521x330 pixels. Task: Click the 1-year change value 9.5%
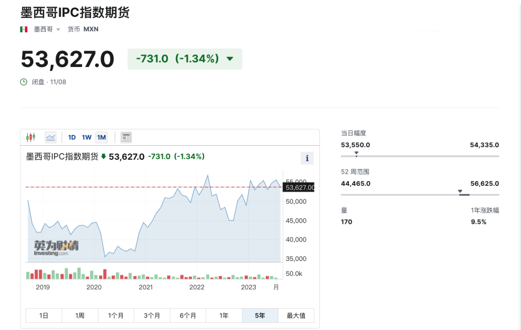tap(479, 221)
